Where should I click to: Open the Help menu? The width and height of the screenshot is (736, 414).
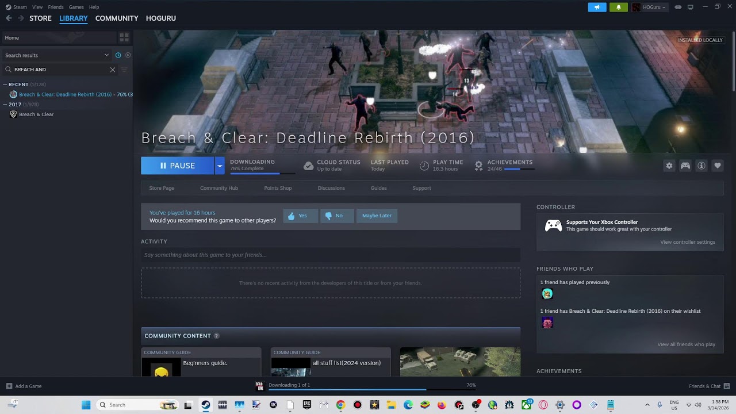[94, 7]
